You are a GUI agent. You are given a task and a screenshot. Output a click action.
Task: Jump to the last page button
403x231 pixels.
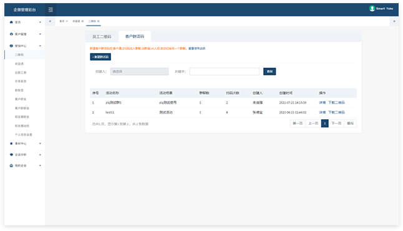[x=351, y=124]
